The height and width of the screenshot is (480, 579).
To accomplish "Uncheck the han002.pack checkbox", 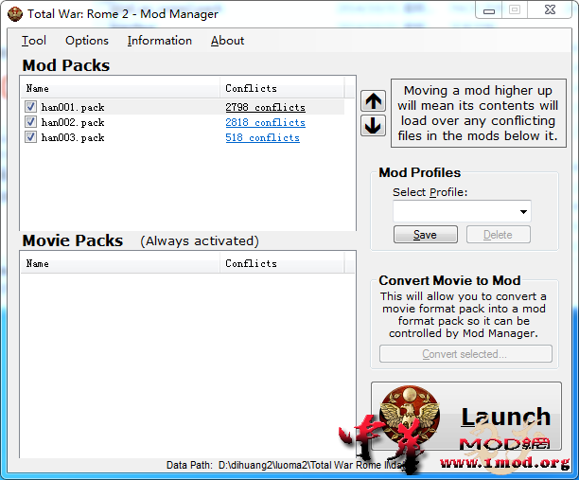I will click(x=30, y=122).
